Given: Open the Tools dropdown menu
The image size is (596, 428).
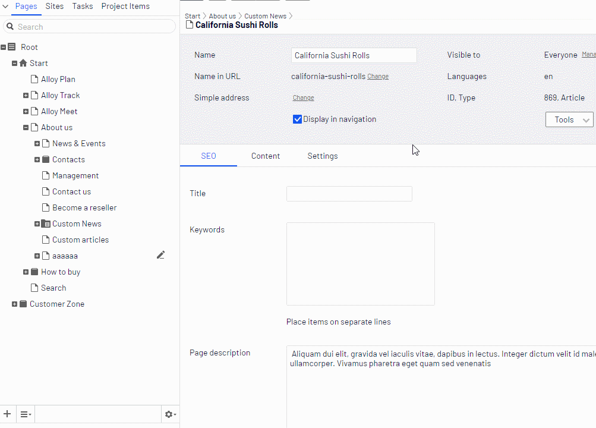Looking at the screenshot, I should [569, 119].
